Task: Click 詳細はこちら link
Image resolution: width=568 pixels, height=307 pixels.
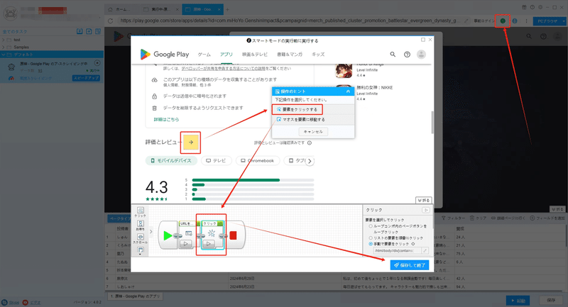Action: [166, 119]
